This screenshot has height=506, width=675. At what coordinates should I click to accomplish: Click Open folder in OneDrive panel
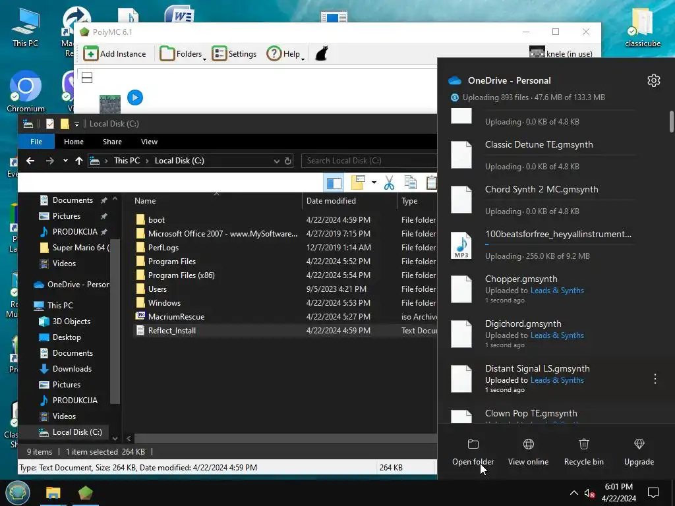pyautogui.click(x=473, y=452)
